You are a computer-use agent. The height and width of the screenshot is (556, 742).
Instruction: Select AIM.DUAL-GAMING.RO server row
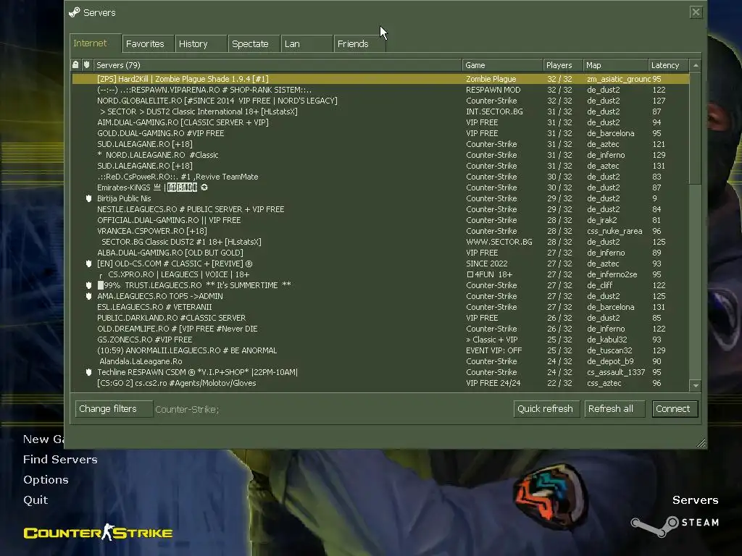380,122
